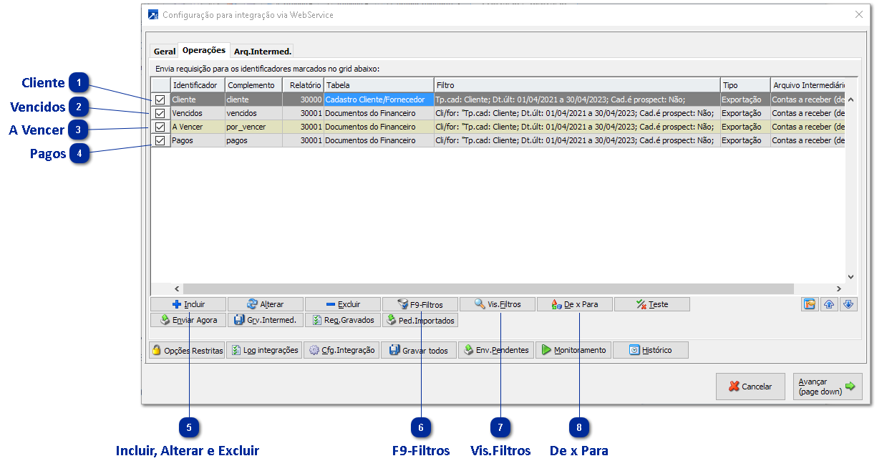Open Vis.Filtros magnifier button
The image size is (887, 471).
[x=498, y=304]
